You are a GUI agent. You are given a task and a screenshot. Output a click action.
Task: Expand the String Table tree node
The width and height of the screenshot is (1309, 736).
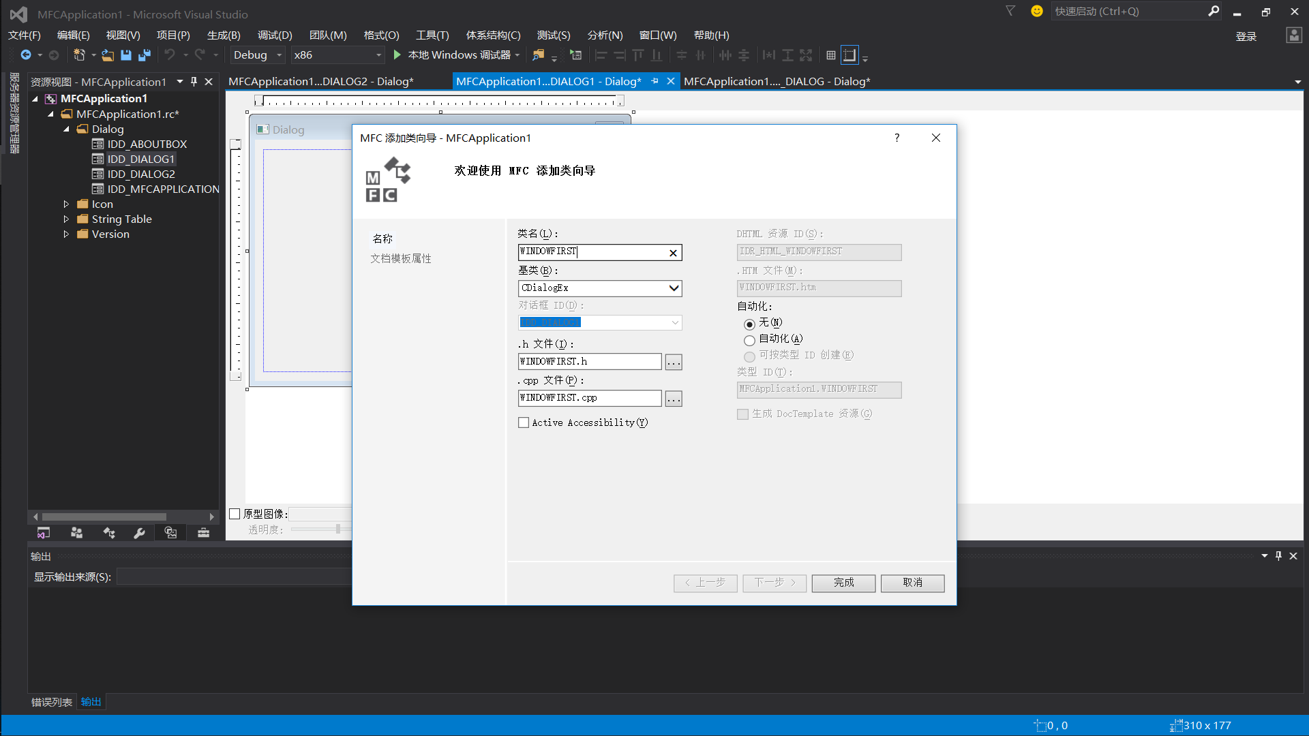tap(66, 219)
